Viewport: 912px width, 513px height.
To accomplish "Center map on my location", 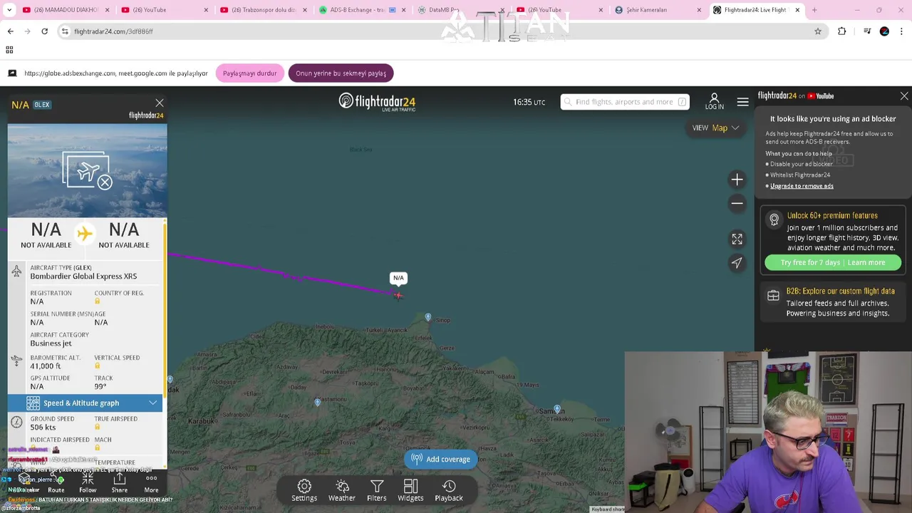I will pyautogui.click(x=737, y=263).
